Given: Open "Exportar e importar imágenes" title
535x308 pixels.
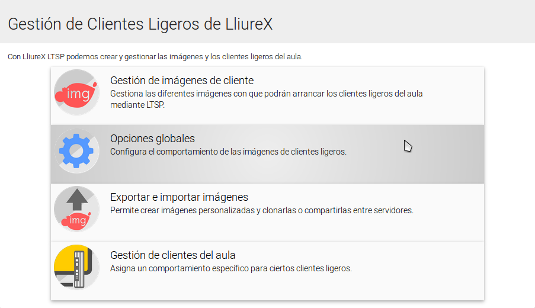Looking at the screenshot, I should (179, 197).
